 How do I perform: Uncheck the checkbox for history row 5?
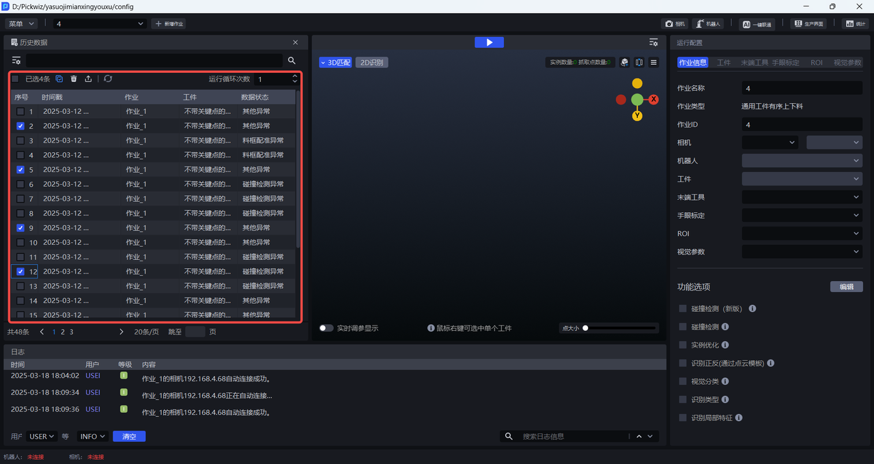click(20, 170)
